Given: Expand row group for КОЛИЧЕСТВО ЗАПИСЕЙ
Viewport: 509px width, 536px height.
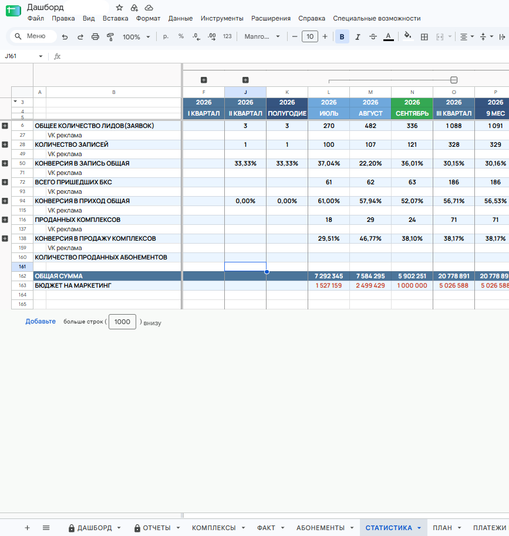Looking at the screenshot, I should point(5,144).
